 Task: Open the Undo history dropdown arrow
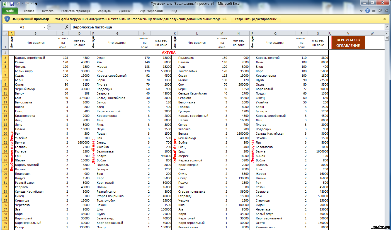click(x=23, y=4)
